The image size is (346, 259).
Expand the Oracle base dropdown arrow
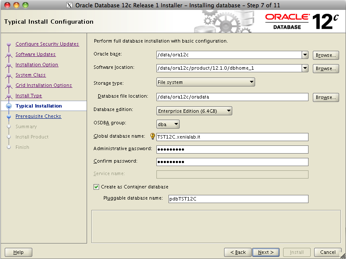(305, 55)
